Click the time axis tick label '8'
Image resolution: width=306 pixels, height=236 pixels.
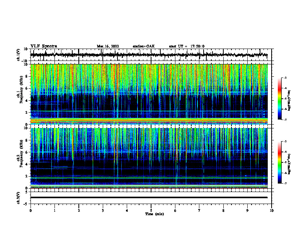point(223,211)
